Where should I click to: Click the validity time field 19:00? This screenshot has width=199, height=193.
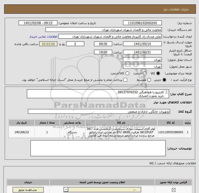pos(103,52)
